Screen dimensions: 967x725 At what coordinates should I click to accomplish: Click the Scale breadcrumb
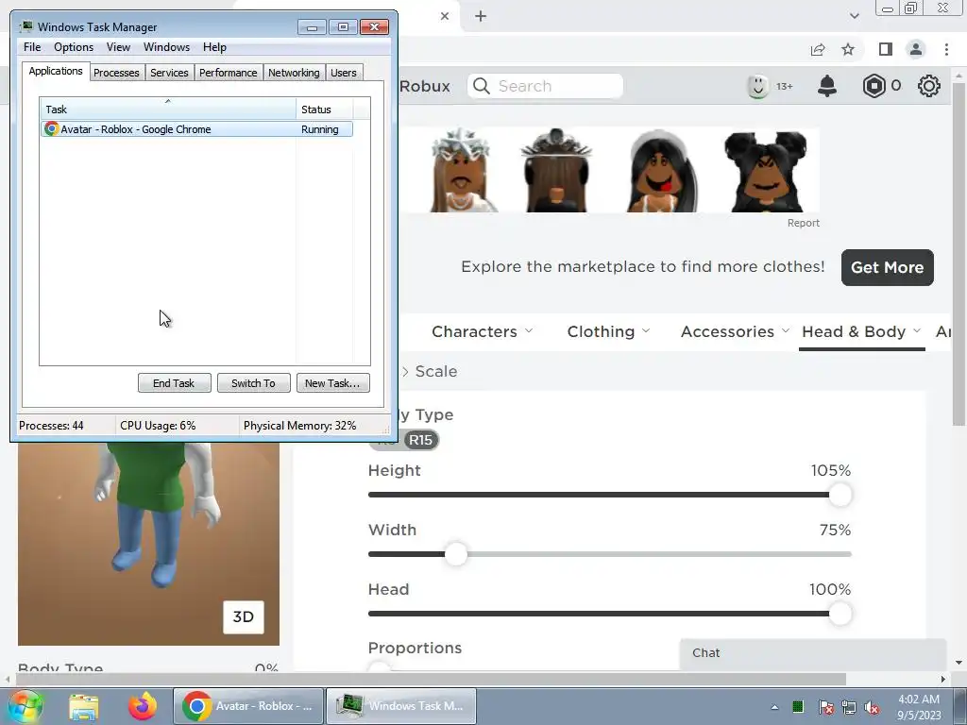[x=436, y=371]
